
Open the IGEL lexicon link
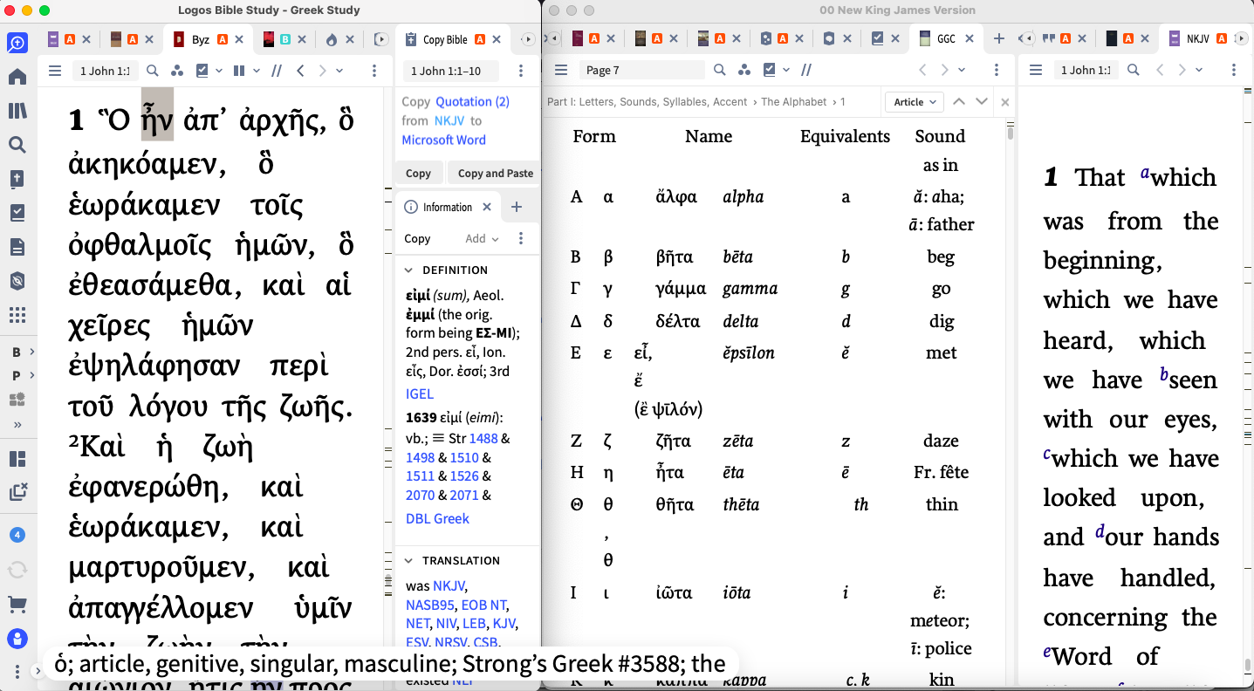click(420, 394)
